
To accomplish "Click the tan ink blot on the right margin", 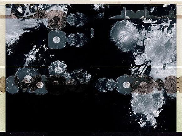I will [179, 85].
